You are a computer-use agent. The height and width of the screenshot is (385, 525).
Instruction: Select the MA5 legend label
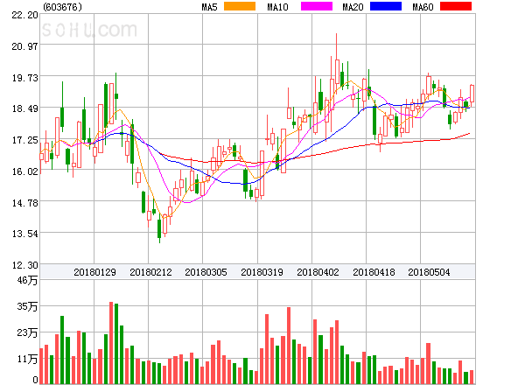[x=210, y=7]
